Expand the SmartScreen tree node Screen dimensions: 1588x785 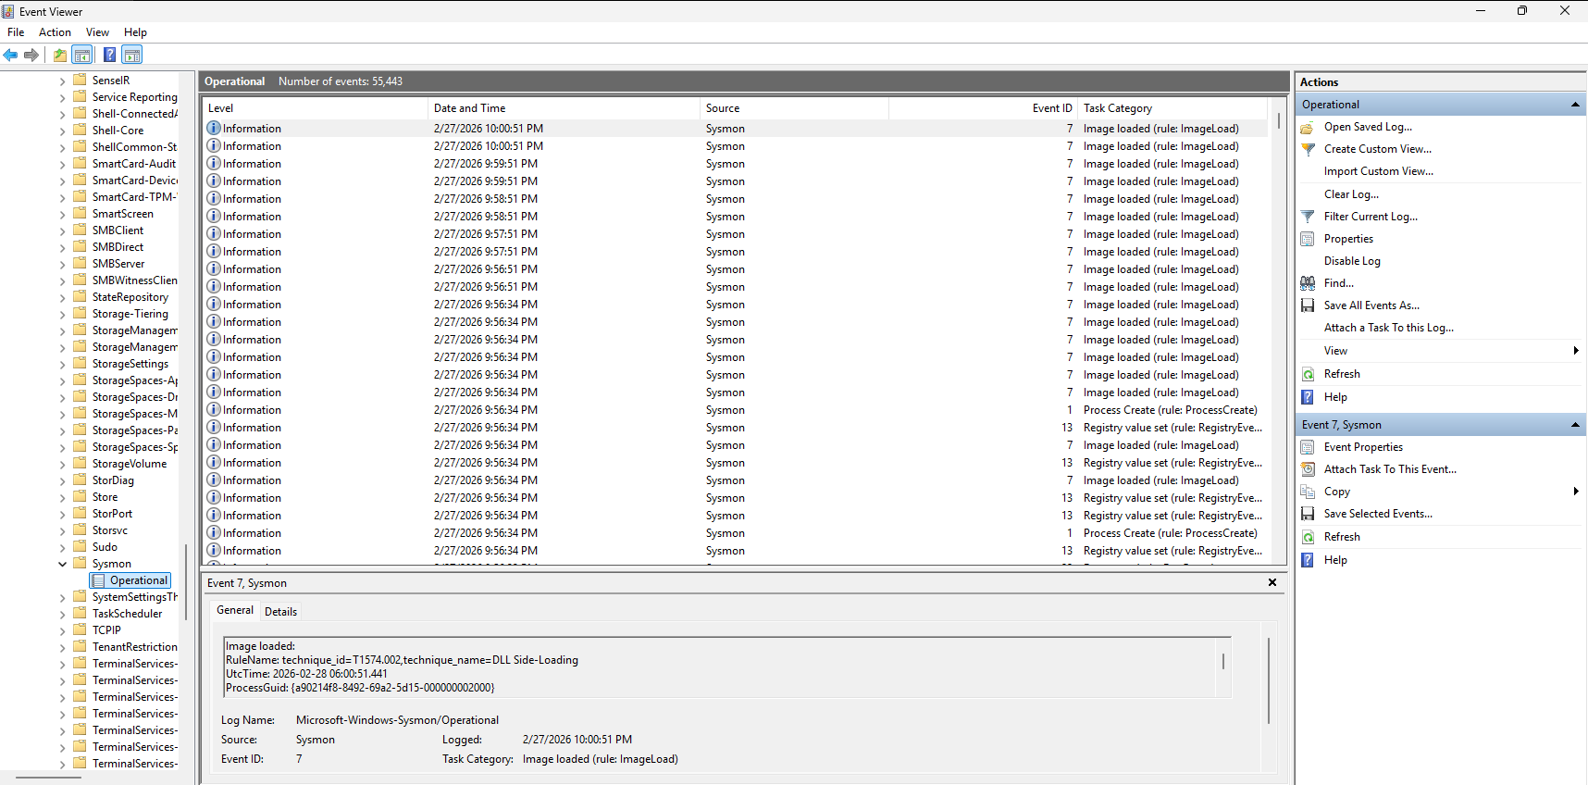62,214
